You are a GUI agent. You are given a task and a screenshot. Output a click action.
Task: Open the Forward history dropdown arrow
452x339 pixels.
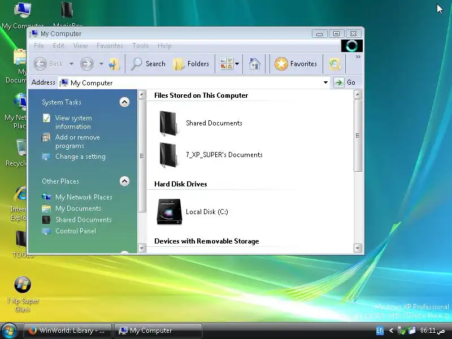coord(101,64)
